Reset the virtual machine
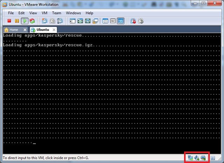Viewport: 224px width, 163px height. (32, 21)
